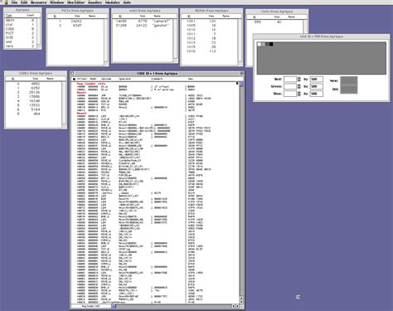Select bitmap resource ID 1011
393x311 pixels.
coord(210,34)
